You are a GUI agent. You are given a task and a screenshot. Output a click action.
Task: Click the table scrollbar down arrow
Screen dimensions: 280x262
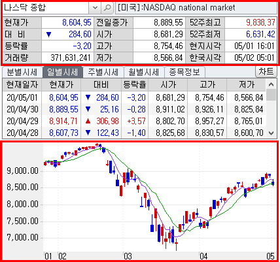pos(271,133)
